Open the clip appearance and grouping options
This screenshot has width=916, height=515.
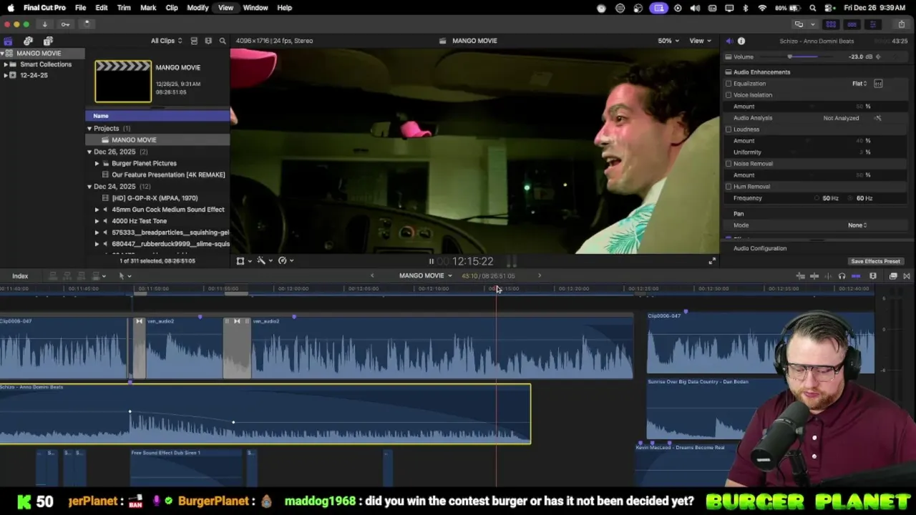(x=208, y=41)
